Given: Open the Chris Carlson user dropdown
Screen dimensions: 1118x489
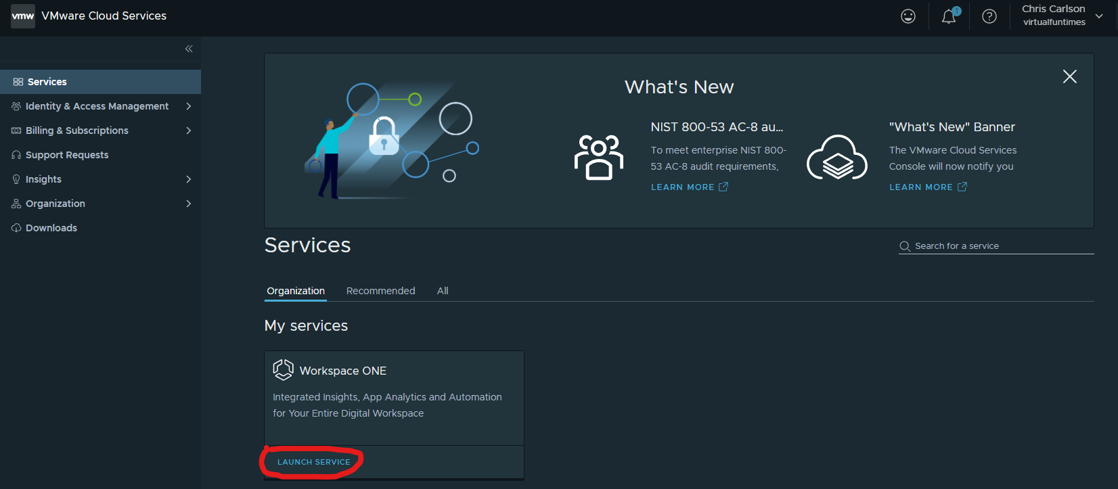Looking at the screenshot, I should (1063, 16).
